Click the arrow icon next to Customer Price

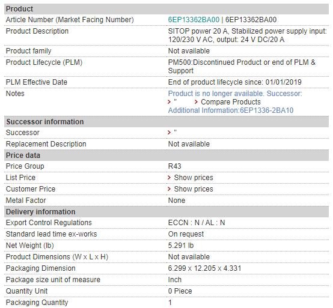click(170, 189)
